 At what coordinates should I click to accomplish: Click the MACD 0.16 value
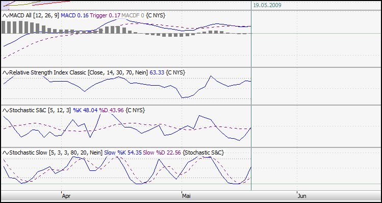tap(75, 16)
